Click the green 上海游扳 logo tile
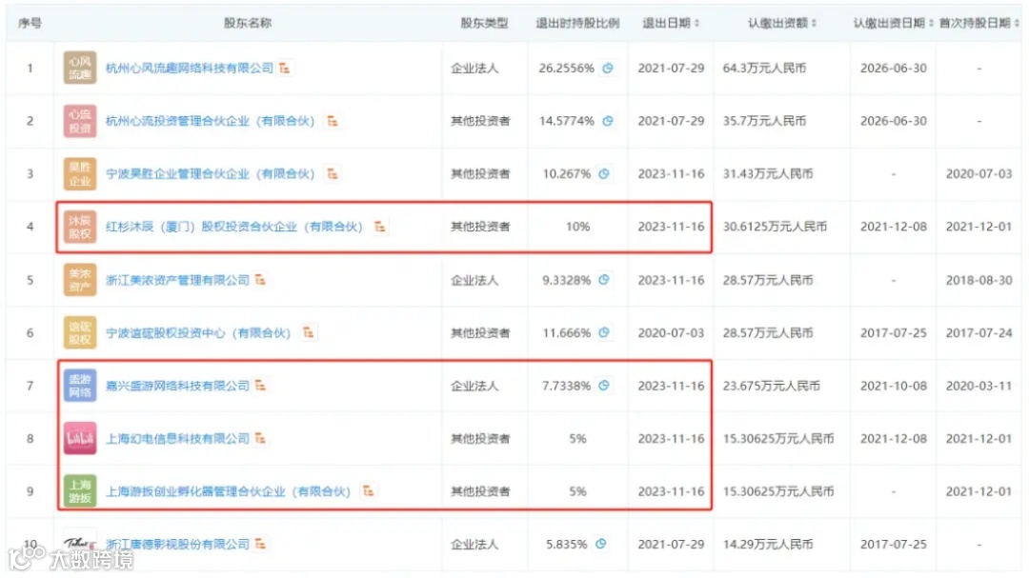Viewport: 1029px width, 578px height. [x=80, y=491]
